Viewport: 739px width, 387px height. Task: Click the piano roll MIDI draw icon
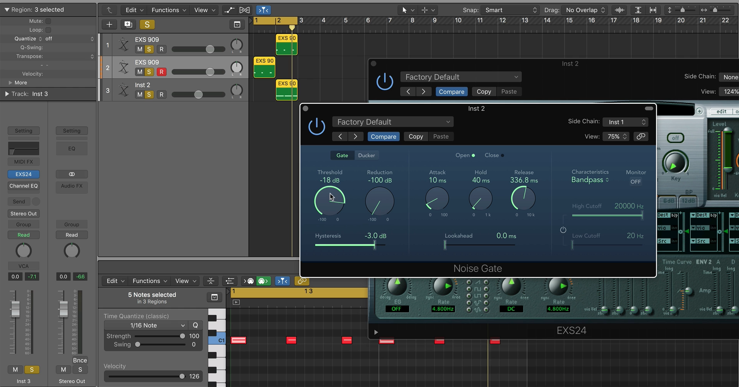(211, 281)
